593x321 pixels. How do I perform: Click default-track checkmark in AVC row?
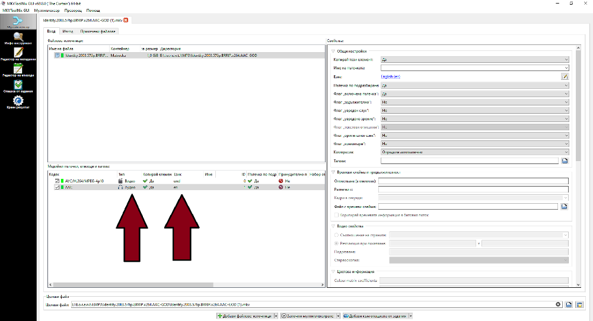coord(250,181)
